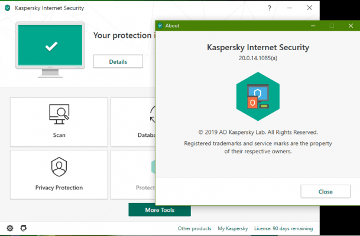Image resolution: width=360 pixels, height=236 pixels.
Task: Click the shield icon in main title bar
Action: point(7,8)
